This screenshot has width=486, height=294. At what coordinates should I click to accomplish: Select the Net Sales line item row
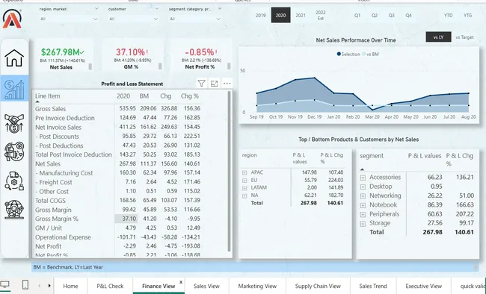pyautogui.click(x=117, y=163)
